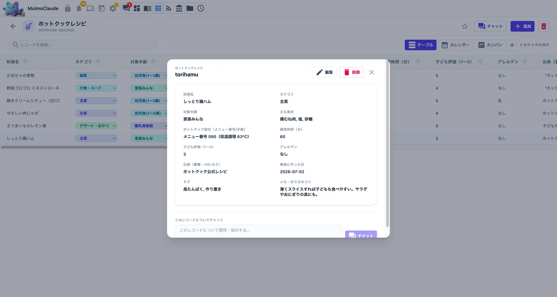Click the 乳 allergen cell
Screen dimensions: 557x297
[x=500, y=101]
